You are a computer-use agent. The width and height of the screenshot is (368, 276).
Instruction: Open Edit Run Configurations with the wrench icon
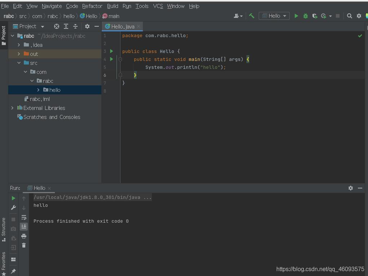point(13,208)
